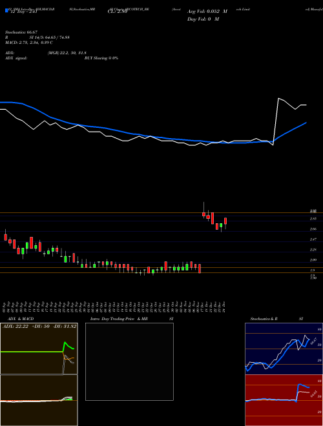Image resolution: width=323 pixels, height=426 pixels.
Task: Click 'ADX: 22.22 +DY: 50 -DY: 31.82' header
Action: coord(39,327)
